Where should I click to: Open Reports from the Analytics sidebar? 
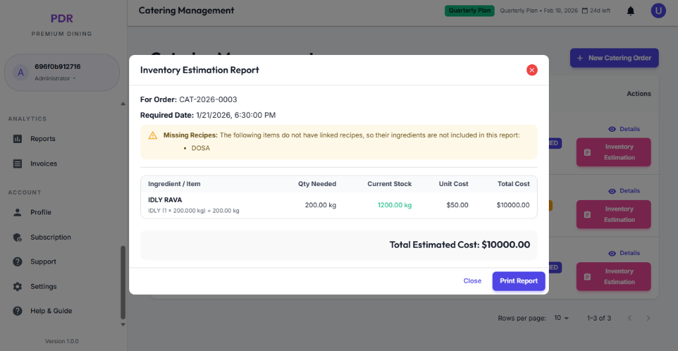click(42, 139)
